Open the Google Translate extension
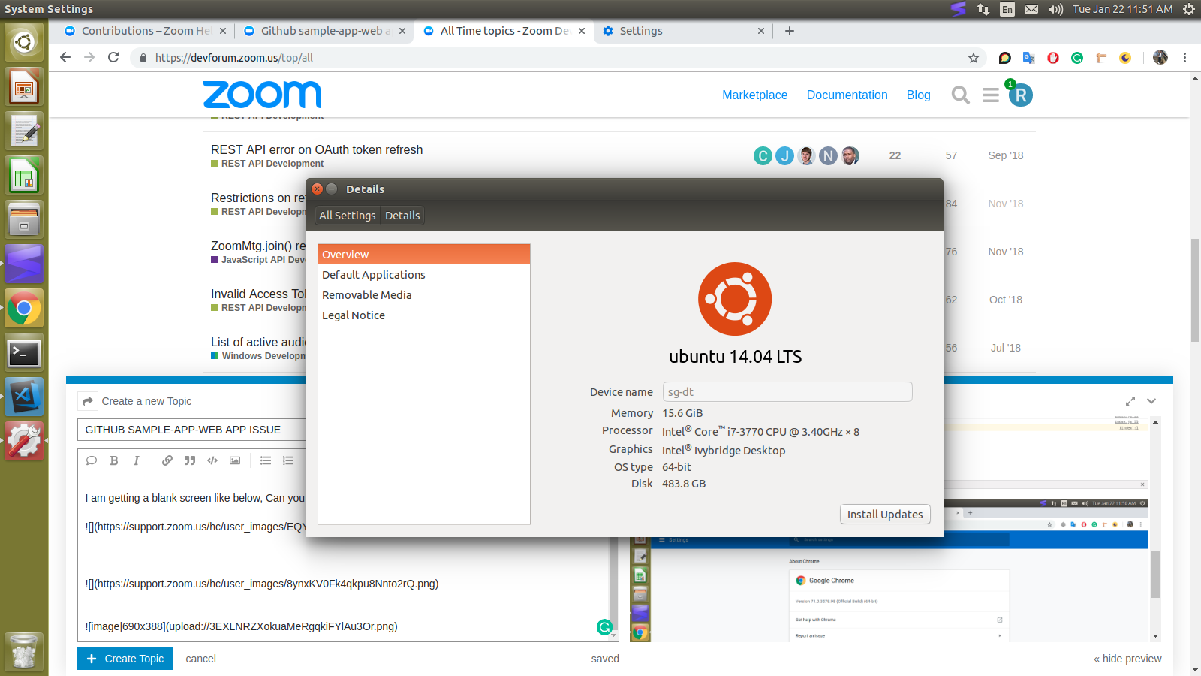This screenshot has width=1201, height=676. (1029, 58)
